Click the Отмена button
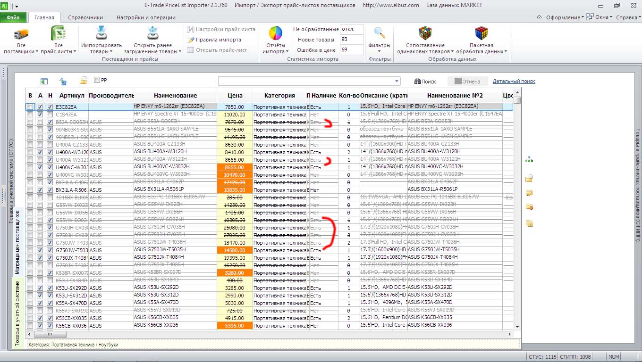This screenshot has width=642, height=362. point(467,81)
